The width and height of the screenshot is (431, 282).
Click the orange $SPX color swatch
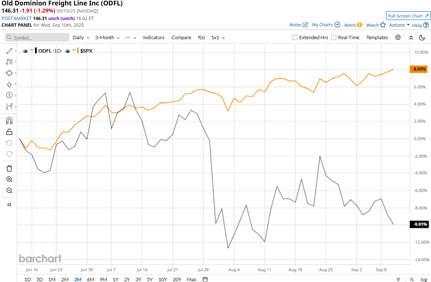point(78,51)
